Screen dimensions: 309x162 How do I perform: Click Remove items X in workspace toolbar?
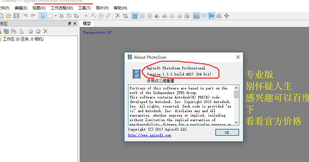click(x=46, y=31)
